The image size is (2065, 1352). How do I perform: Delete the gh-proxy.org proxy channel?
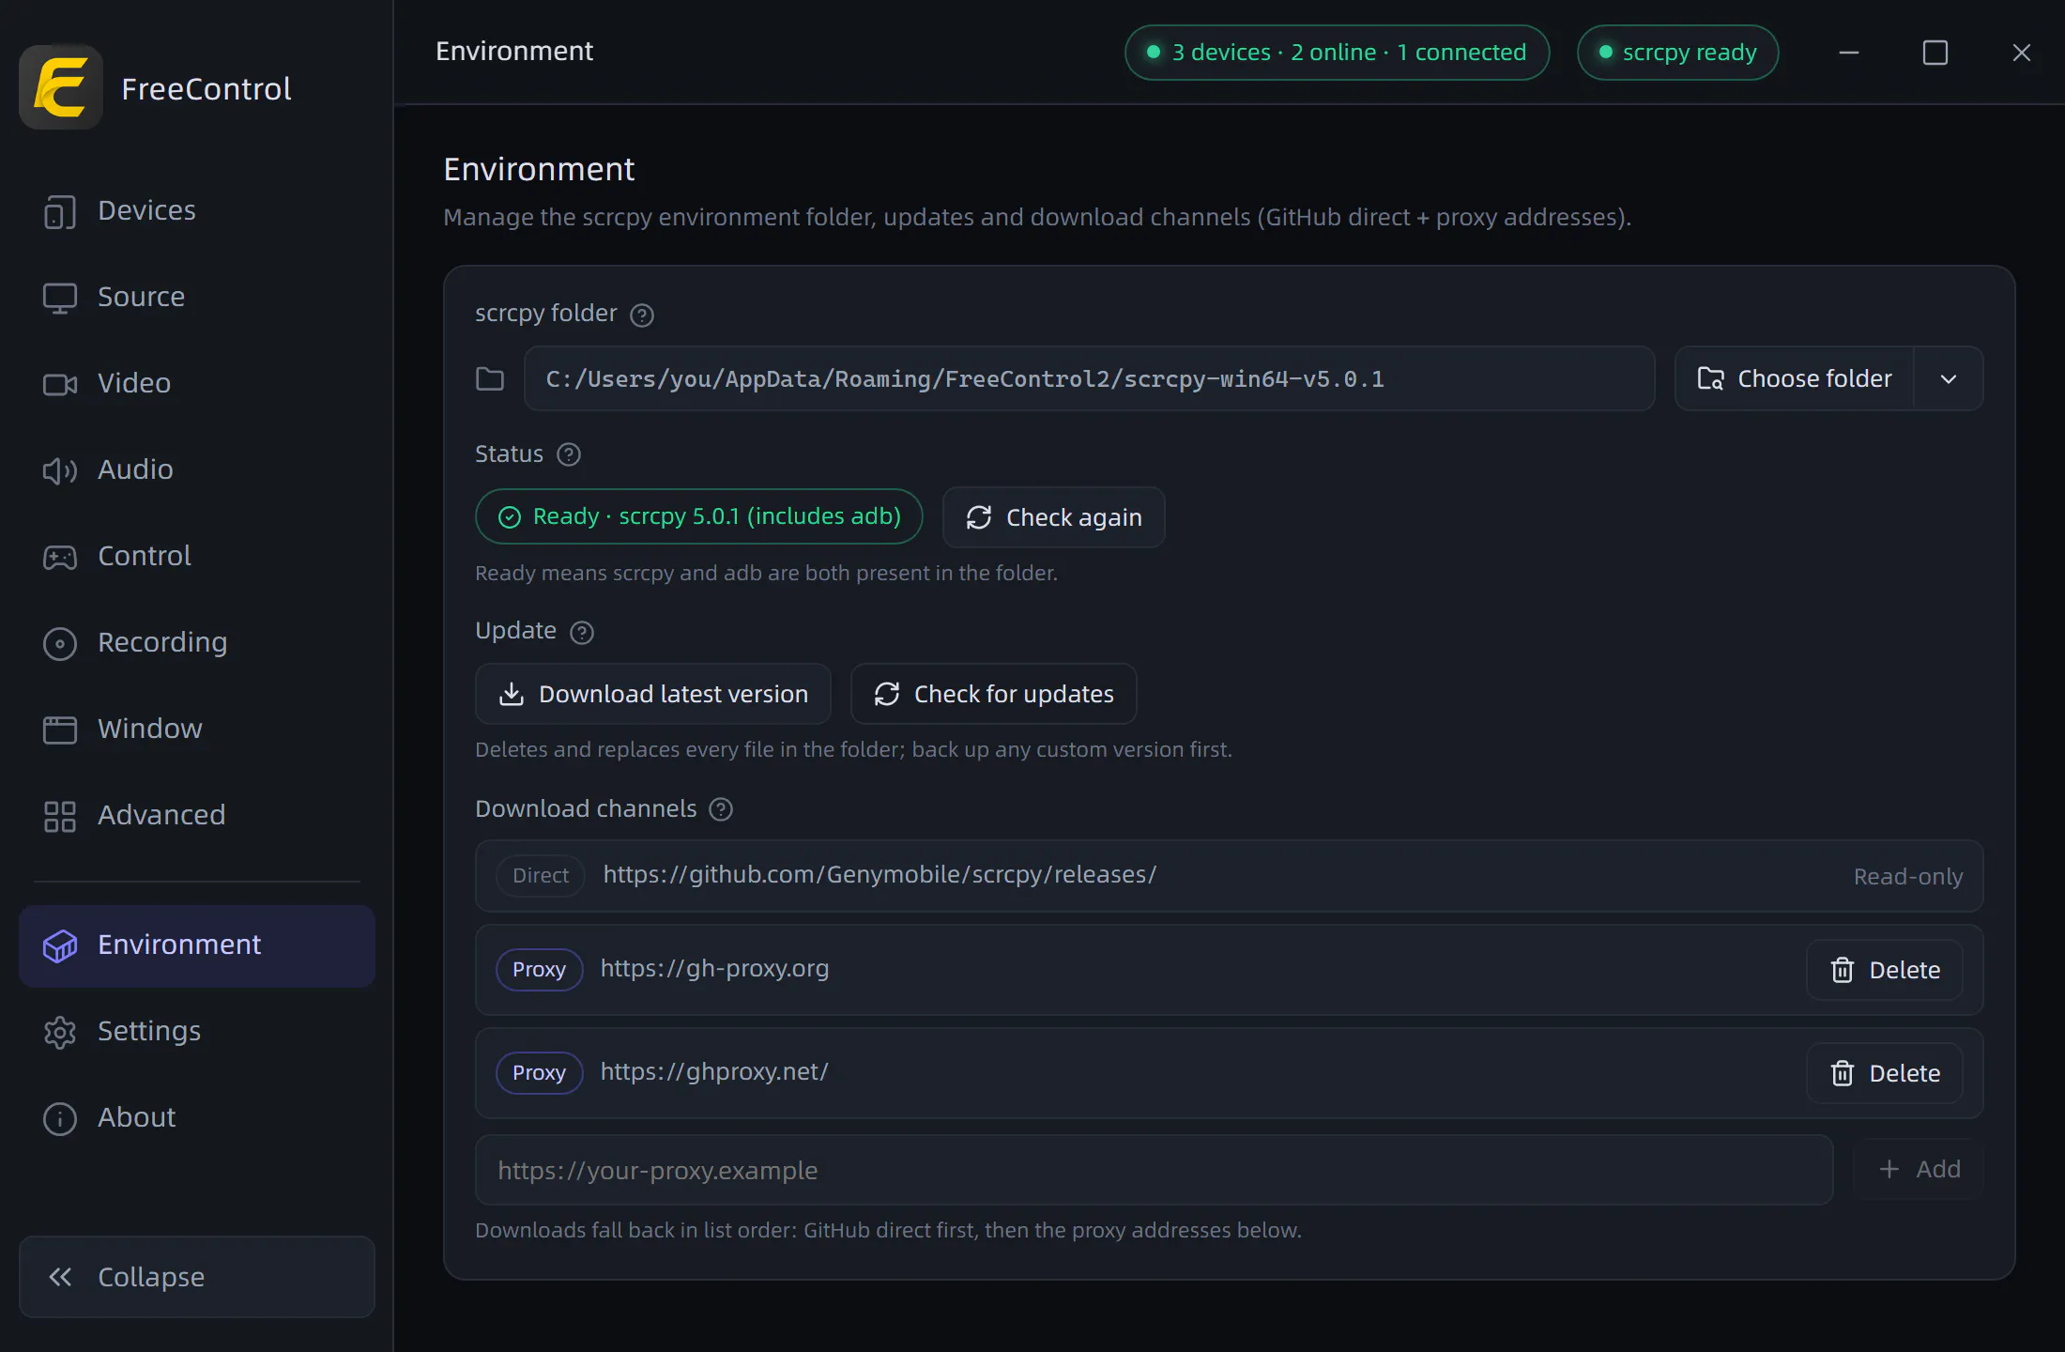[x=1885, y=970]
